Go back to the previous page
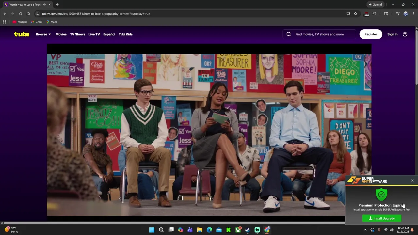 coord(5,14)
